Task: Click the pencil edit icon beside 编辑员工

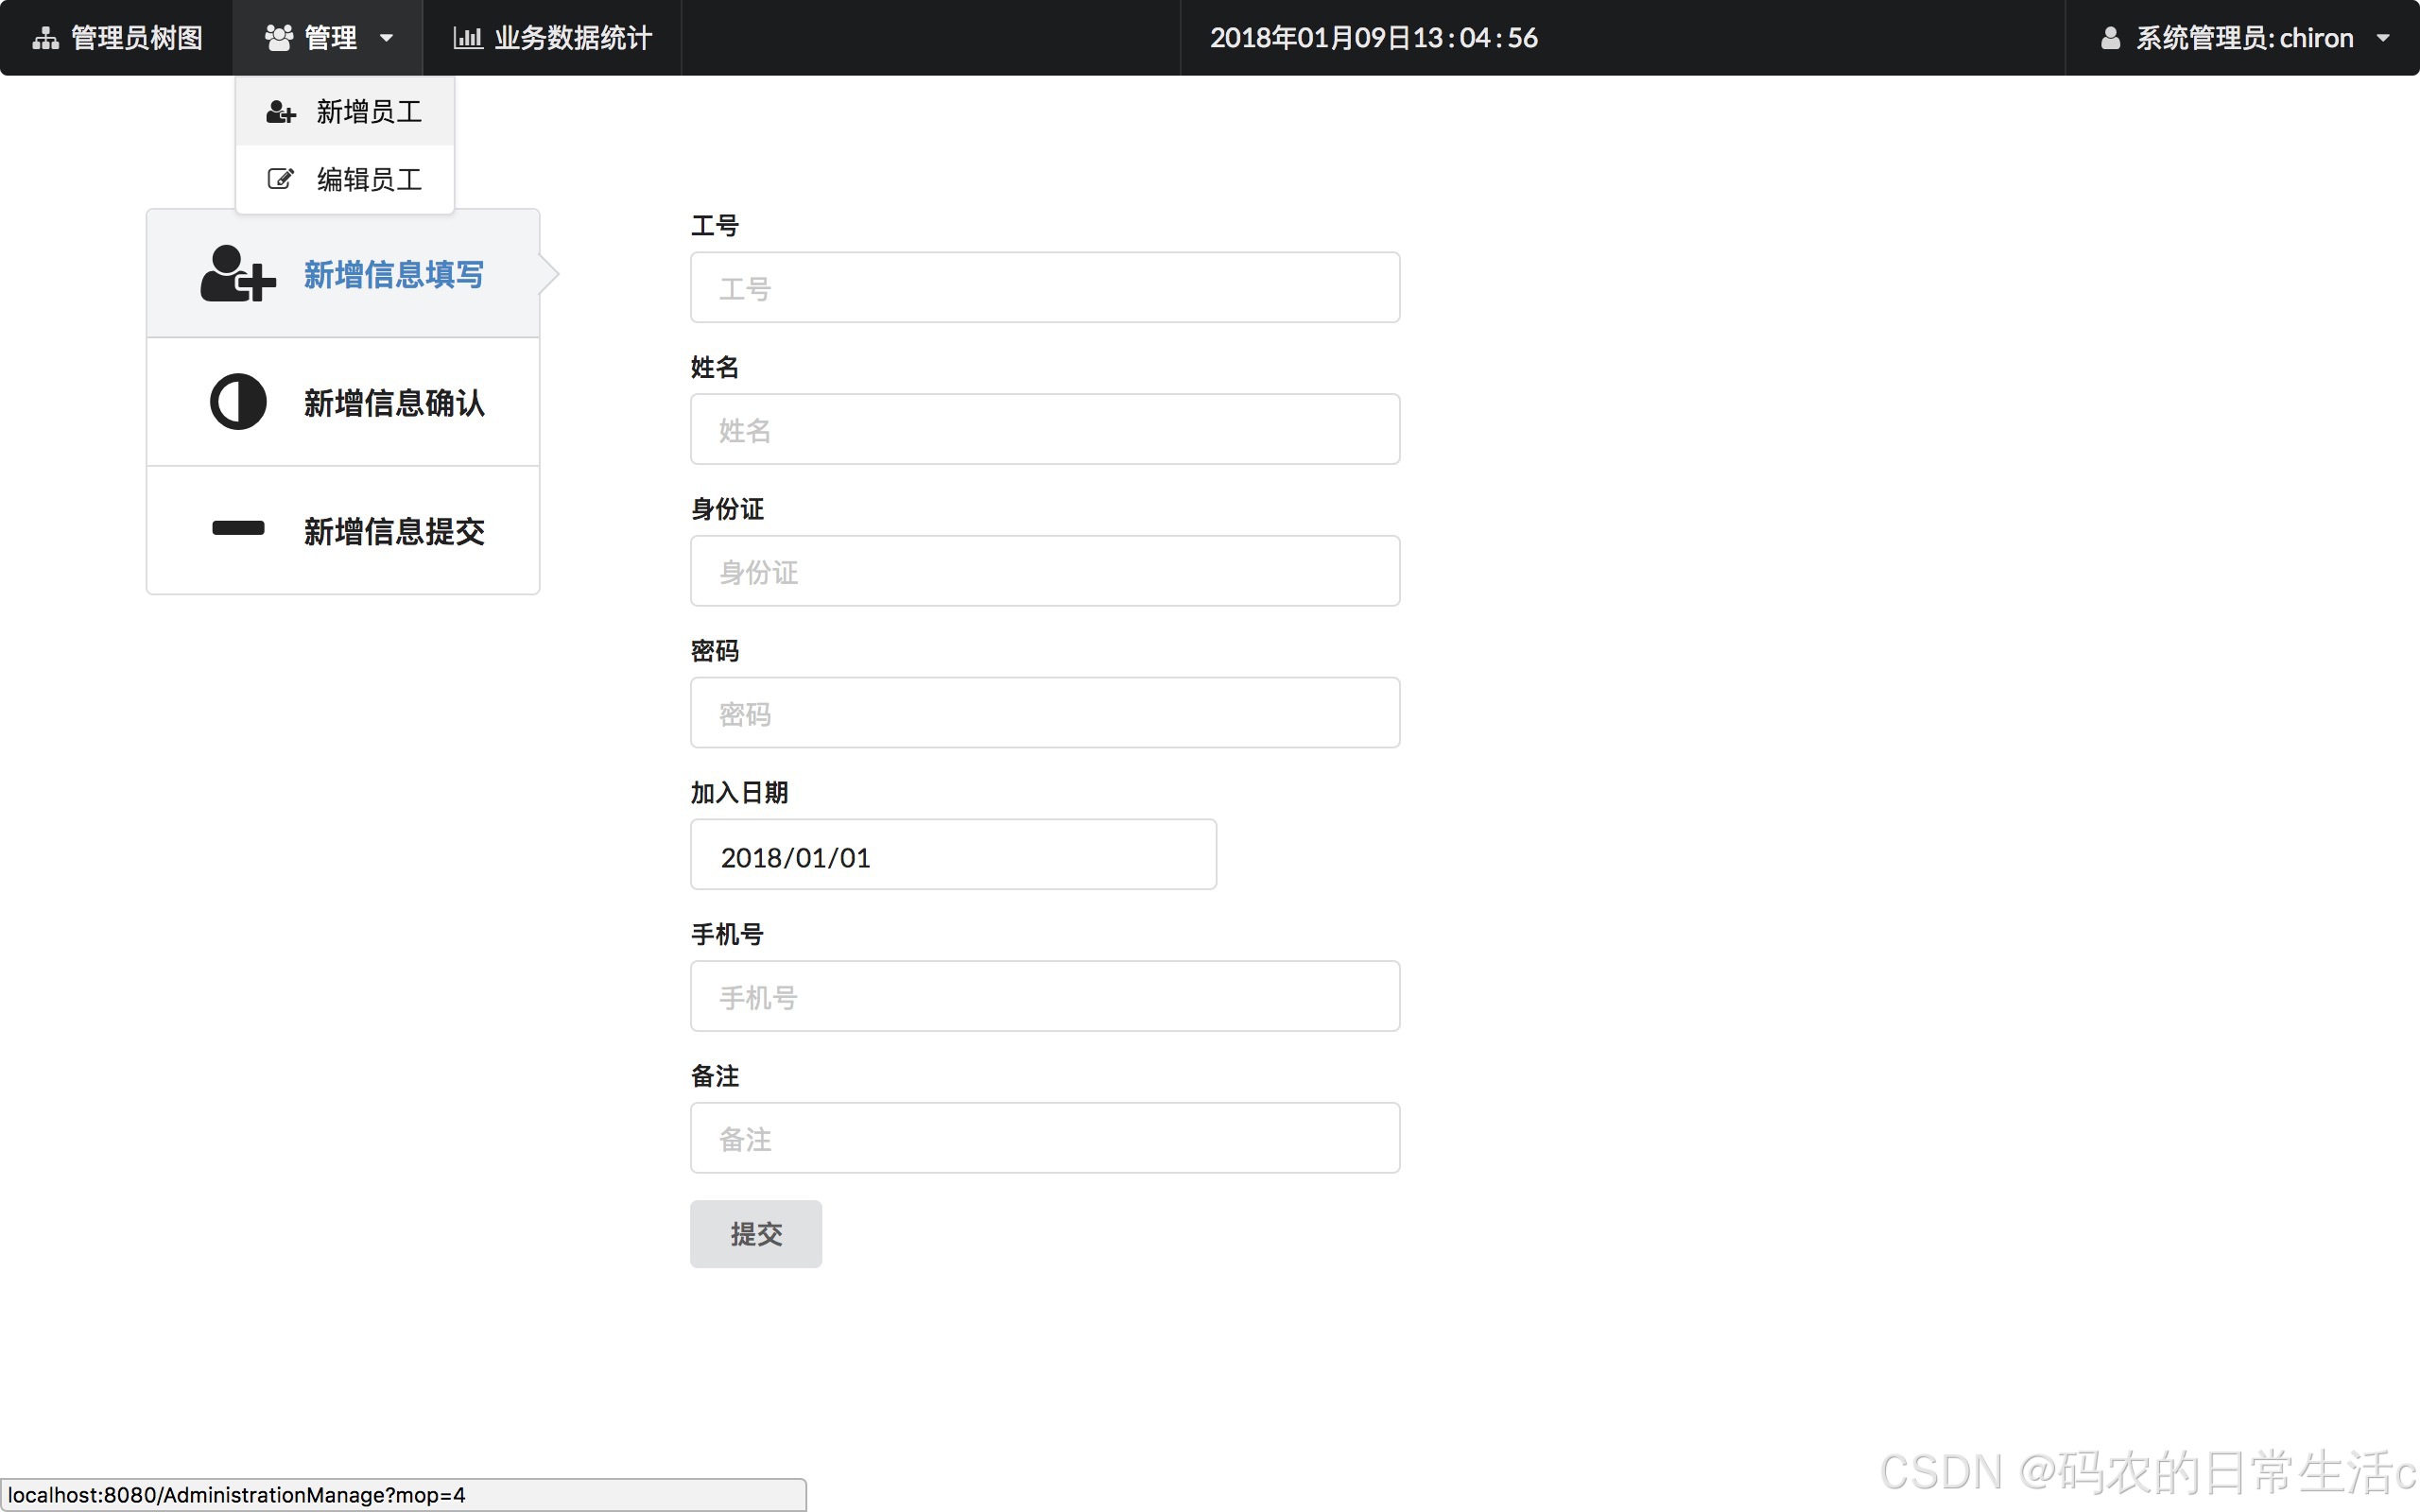Action: (x=280, y=178)
